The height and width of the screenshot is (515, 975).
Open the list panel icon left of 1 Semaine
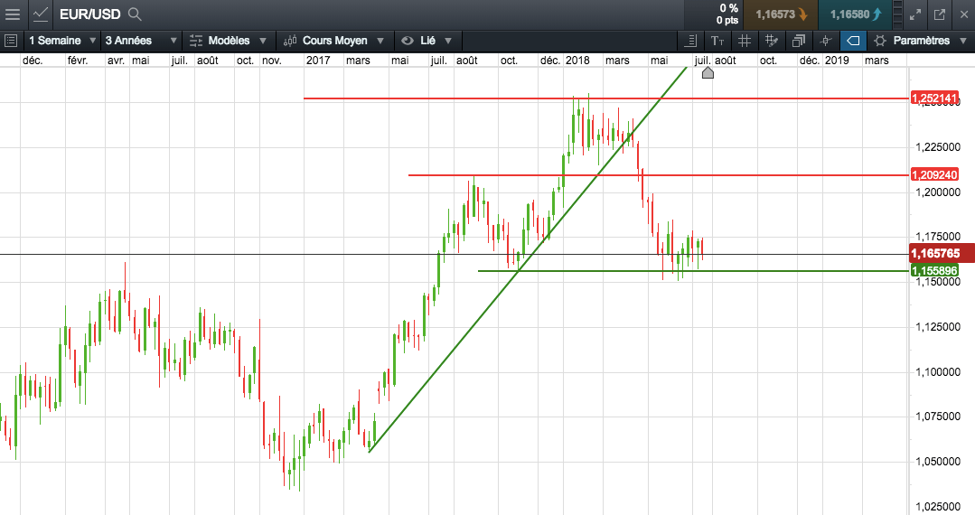[11, 41]
